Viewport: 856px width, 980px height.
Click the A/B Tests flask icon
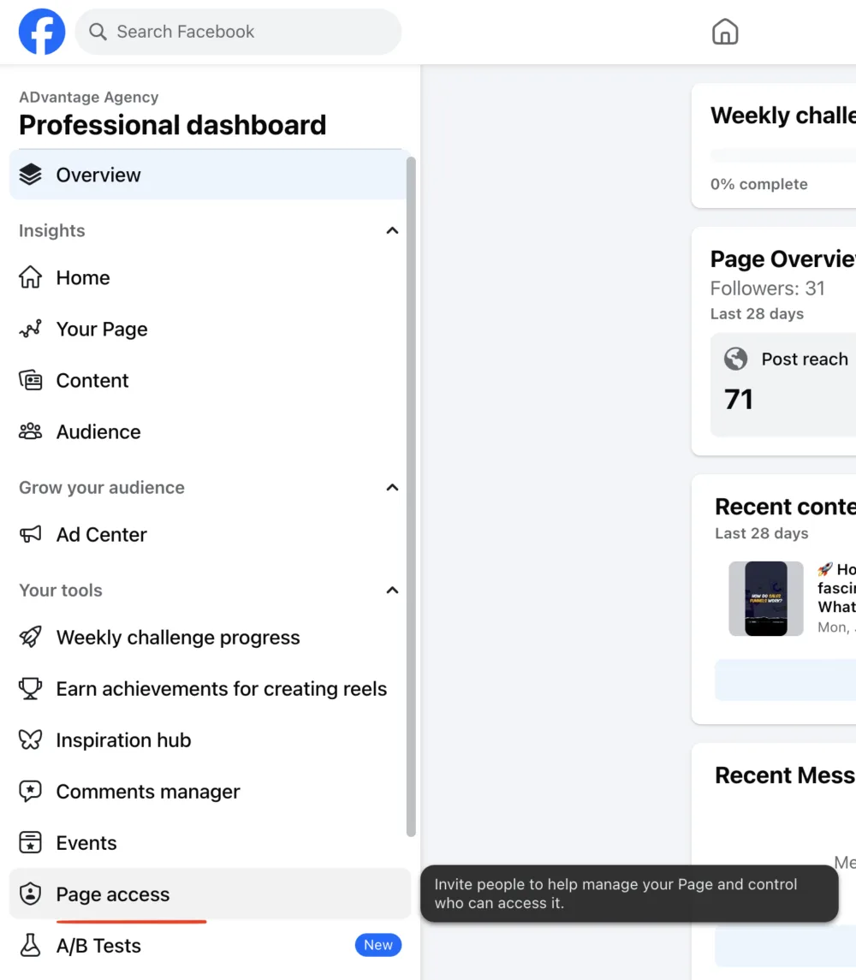(x=30, y=946)
